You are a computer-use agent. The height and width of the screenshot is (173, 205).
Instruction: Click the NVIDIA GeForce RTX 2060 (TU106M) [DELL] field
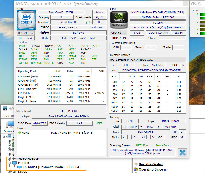158,13
